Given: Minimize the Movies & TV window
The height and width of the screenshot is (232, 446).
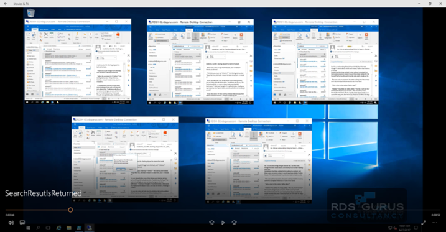Looking at the screenshot, I should point(419,4).
